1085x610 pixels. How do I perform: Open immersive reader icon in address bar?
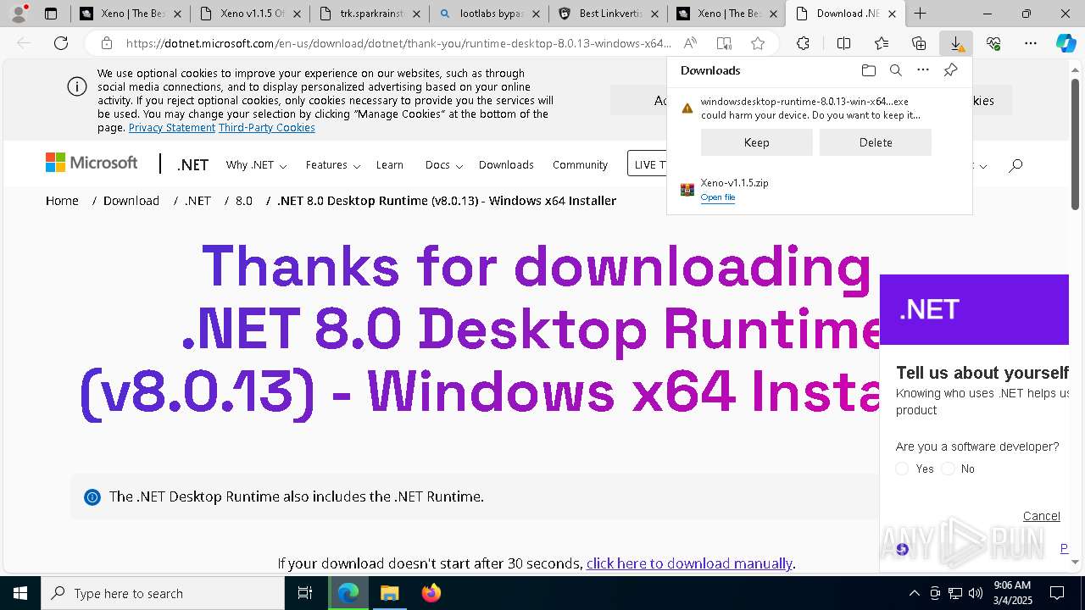click(724, 43)
